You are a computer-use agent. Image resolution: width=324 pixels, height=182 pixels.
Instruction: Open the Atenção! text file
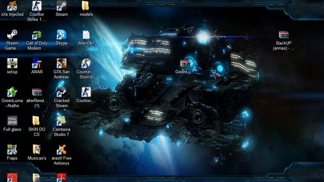point(86,35)
